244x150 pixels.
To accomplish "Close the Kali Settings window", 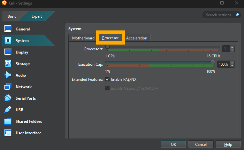I will pyautogui.click(x=237, y=3).
